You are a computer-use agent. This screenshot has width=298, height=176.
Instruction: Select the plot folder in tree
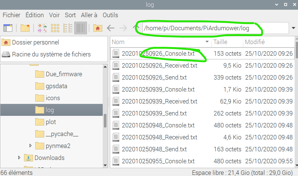click(x=51, y=122)
